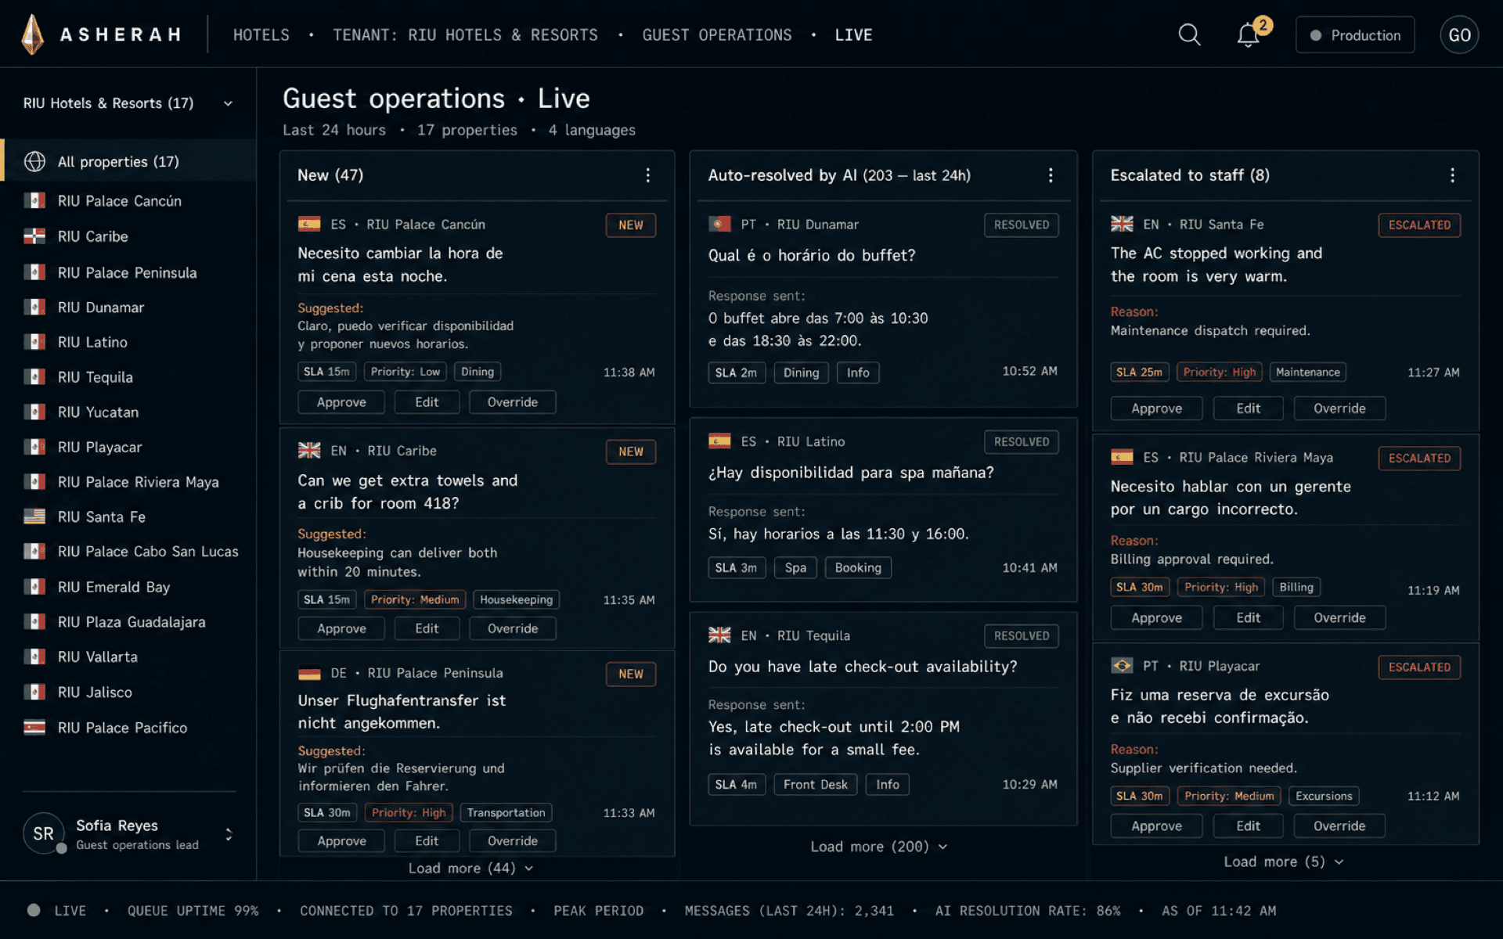This screenshot has width=1503, height=939.
Task: Click Spanish flag on RIU Latino card
Action: point(719,441)
